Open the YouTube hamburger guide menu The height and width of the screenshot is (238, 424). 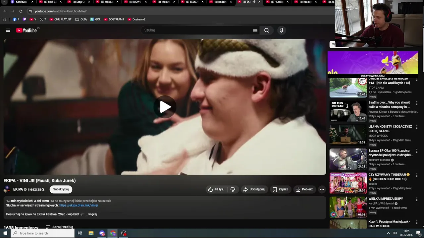8,30
